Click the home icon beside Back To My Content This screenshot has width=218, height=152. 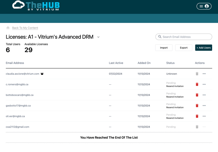[8, 28]
